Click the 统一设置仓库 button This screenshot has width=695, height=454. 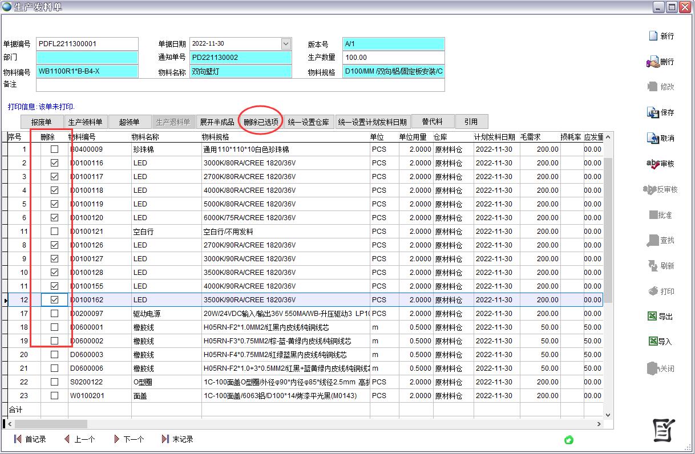click(309, 122)
